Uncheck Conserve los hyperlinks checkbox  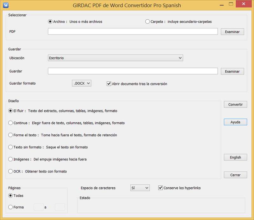[x=160, y=188]
